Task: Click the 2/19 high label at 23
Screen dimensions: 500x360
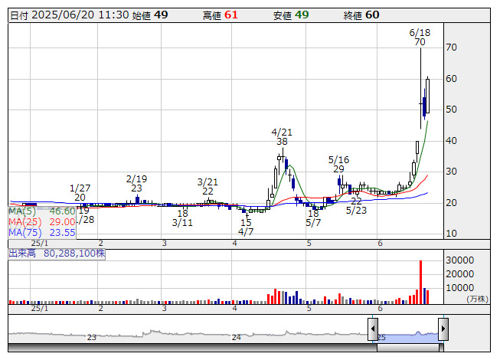Action: [x=136, y=183]
